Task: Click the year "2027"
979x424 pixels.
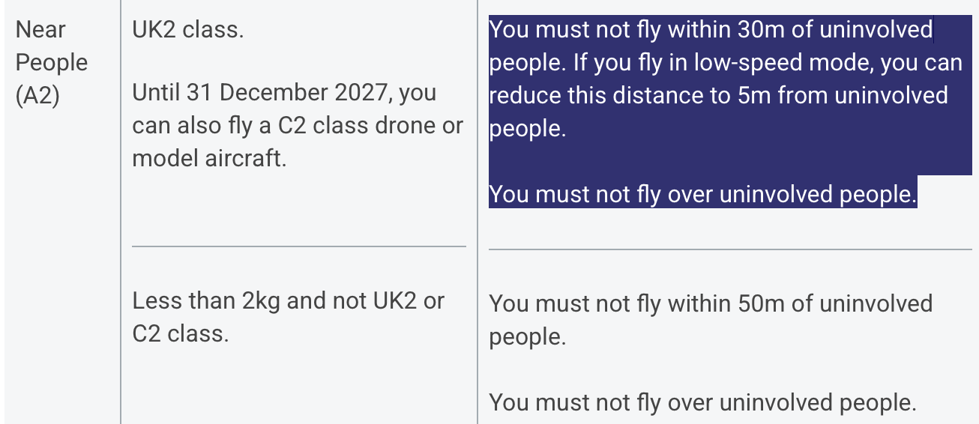Action: pos(358,93)
